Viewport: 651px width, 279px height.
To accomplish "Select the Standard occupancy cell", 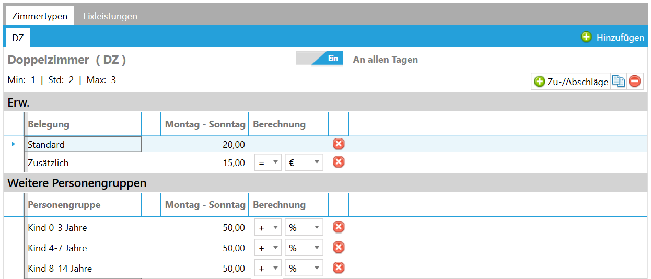I will coord(83,144).
